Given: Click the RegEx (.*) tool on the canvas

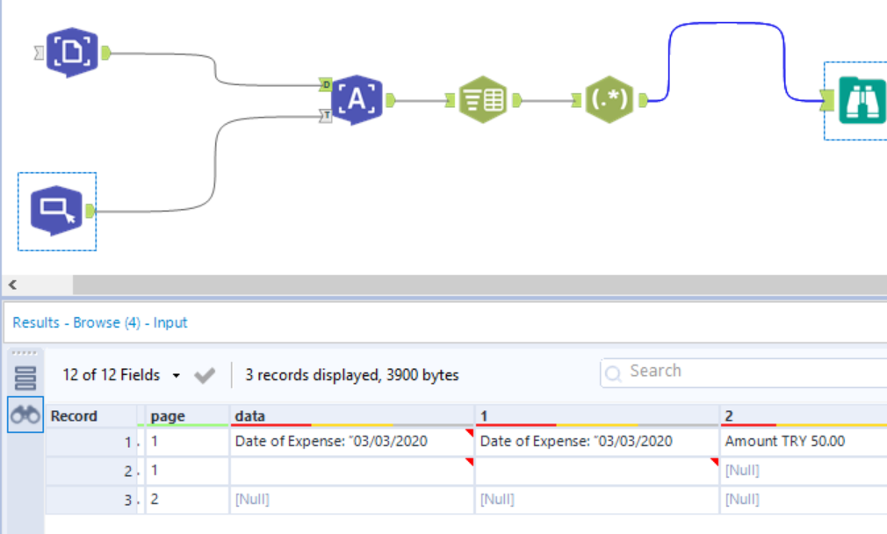Looking at the screenshot, I should pyautogui.click(x=609, y=99).
